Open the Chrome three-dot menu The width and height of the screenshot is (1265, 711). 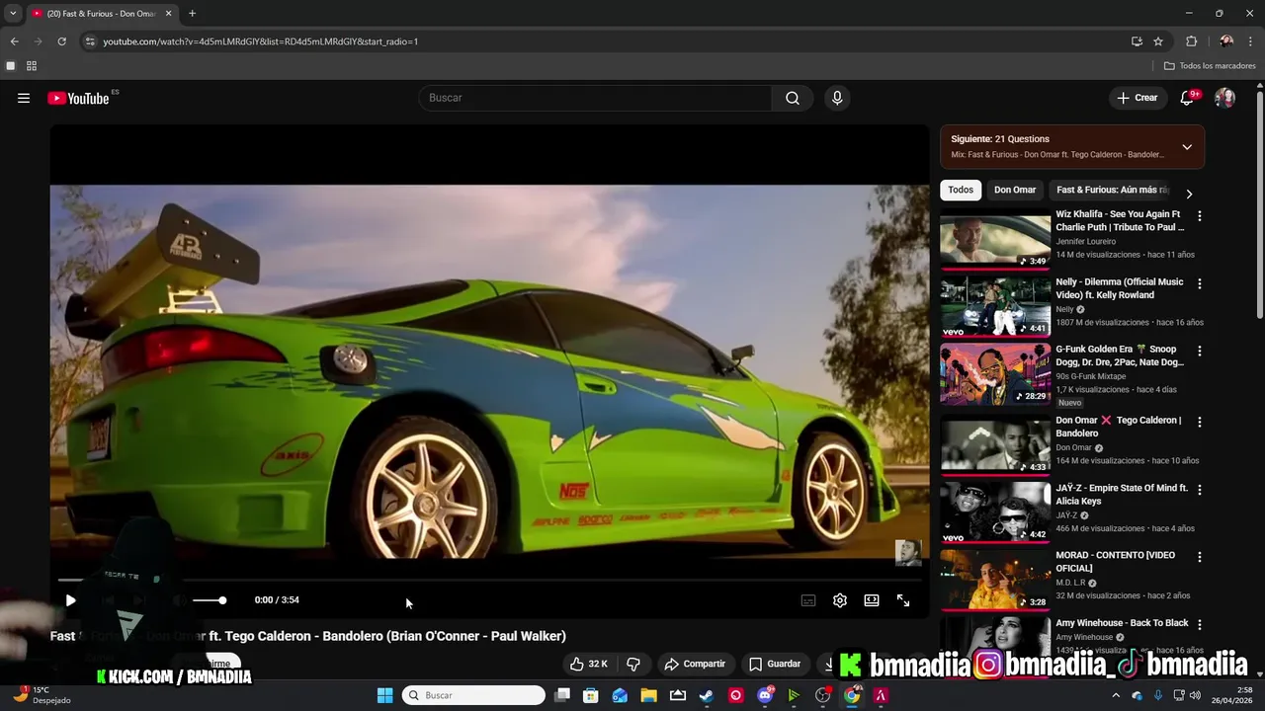(x=1250, y=41)
